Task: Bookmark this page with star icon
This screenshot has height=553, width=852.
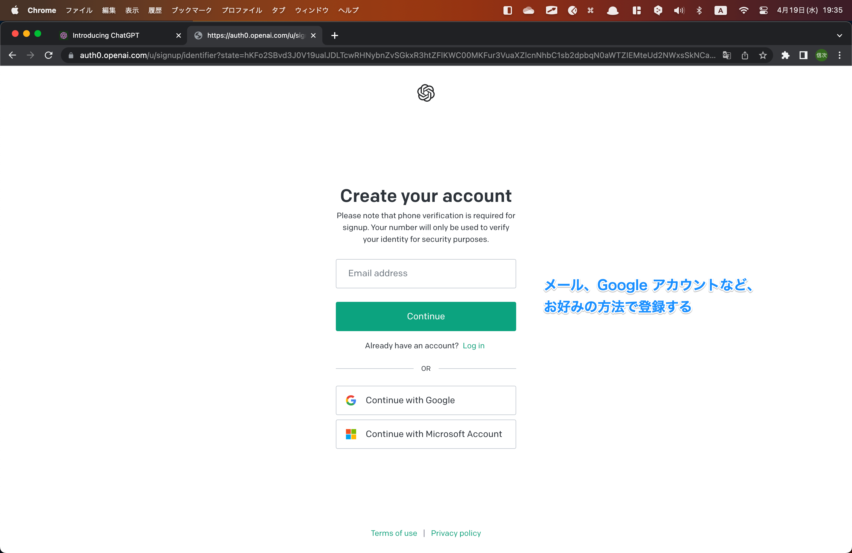Action: click(763, 55)
